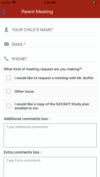Tap the Wi-Fi icon in status bar
The width and height of the screenshot is (100, 177).
click(x=14, y=3)
